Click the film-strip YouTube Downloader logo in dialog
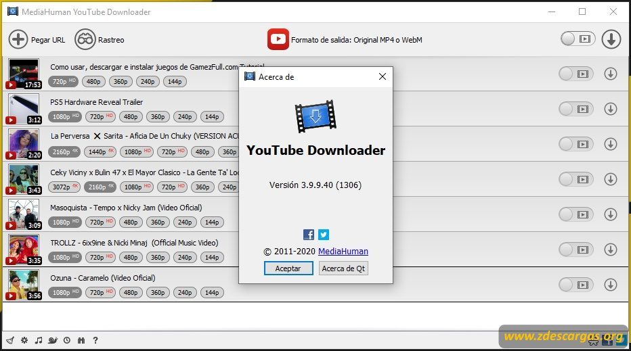 coord(315,116)
